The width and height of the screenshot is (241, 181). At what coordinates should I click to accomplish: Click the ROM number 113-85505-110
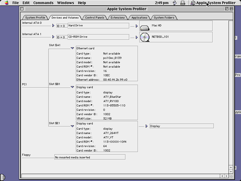(x=114, y=105)
